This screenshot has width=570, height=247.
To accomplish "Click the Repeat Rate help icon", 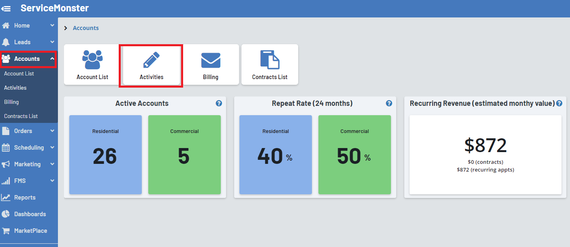I will [x=389, y=103].
